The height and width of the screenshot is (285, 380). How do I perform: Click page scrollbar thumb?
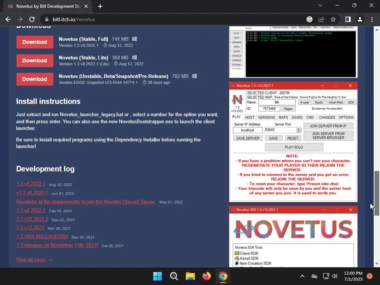click(x=377, y=193)
